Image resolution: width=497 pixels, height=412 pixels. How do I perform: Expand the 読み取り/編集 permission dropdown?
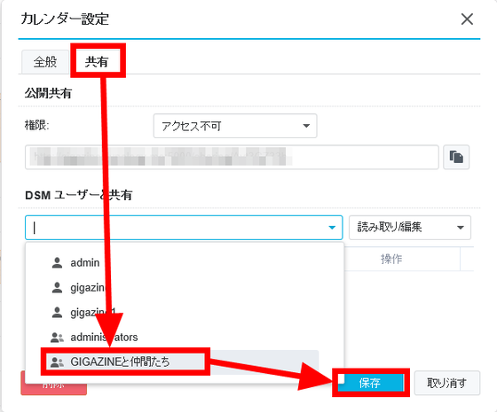(x=410, y=228)
